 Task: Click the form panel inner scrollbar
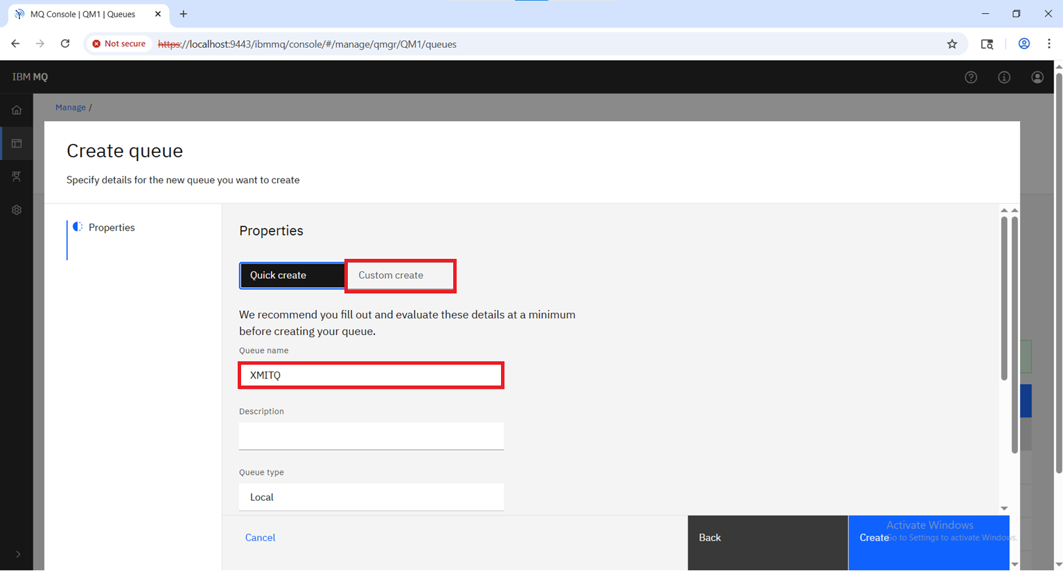[x=1004, y=298]
